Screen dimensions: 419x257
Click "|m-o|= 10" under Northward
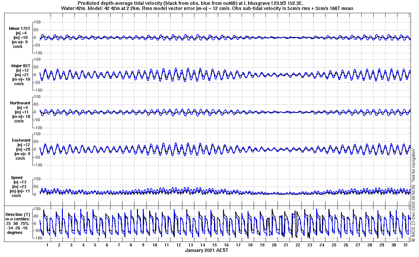coord(21,117)
